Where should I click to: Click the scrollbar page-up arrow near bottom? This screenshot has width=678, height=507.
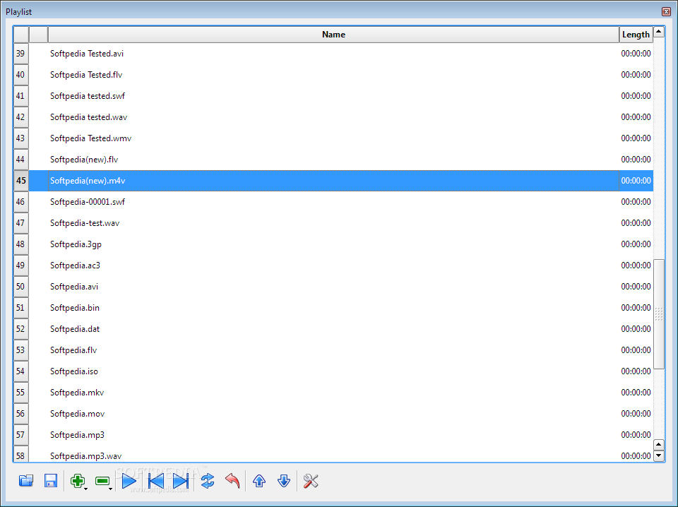pyautogui.click(x=658, y=444)
